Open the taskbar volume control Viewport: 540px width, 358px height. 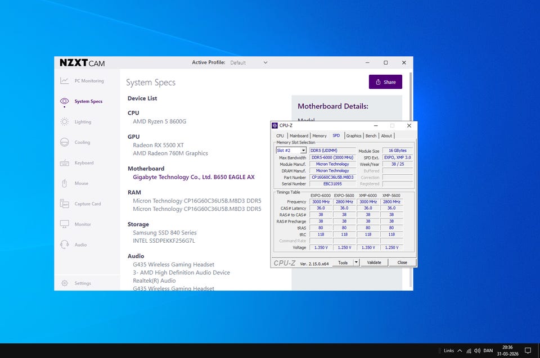[478, 351]
